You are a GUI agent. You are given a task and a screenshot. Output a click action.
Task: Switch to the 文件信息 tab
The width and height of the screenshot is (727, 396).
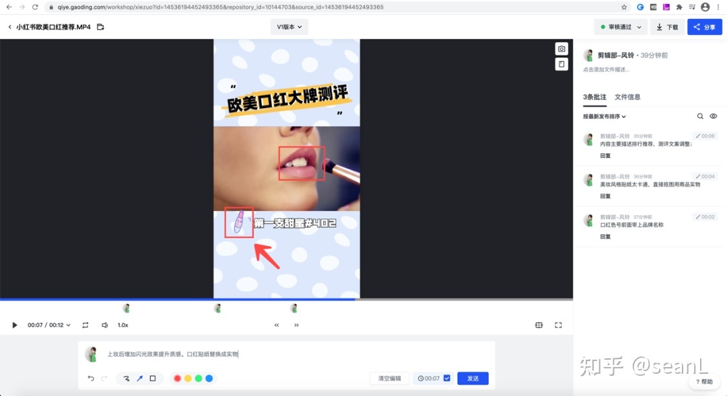[627, 96]
